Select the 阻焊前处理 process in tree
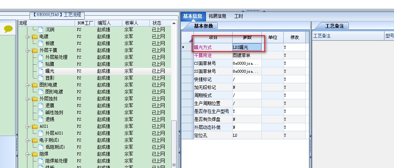 pos(56,161)
